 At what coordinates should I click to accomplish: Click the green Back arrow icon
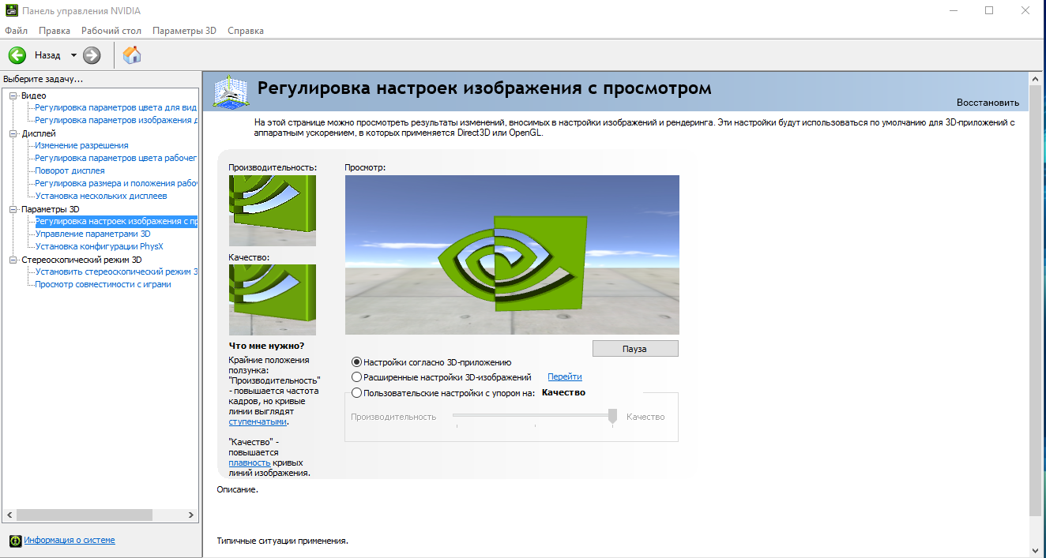point(17,55)
